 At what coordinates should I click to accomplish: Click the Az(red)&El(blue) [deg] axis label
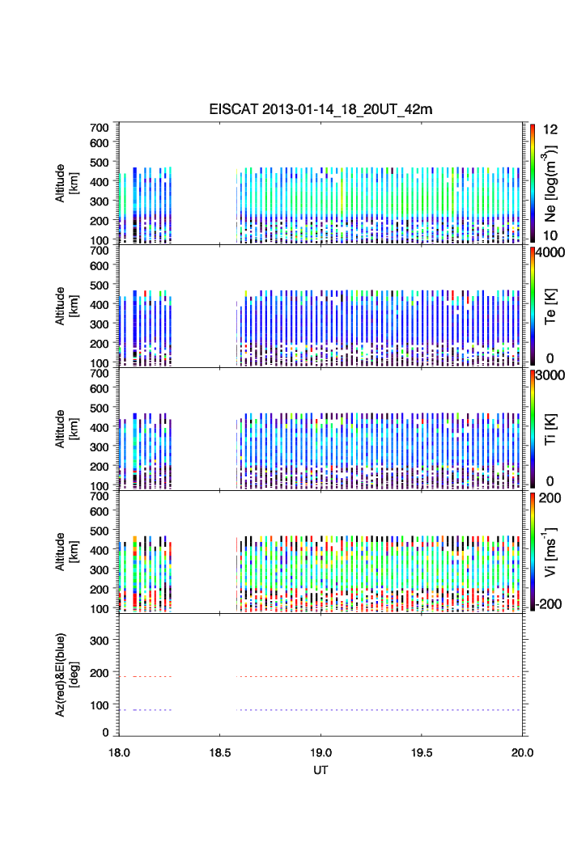66,675
